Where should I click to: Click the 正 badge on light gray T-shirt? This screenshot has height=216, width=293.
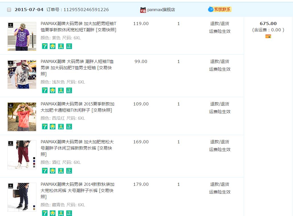(x=69, y=90)
